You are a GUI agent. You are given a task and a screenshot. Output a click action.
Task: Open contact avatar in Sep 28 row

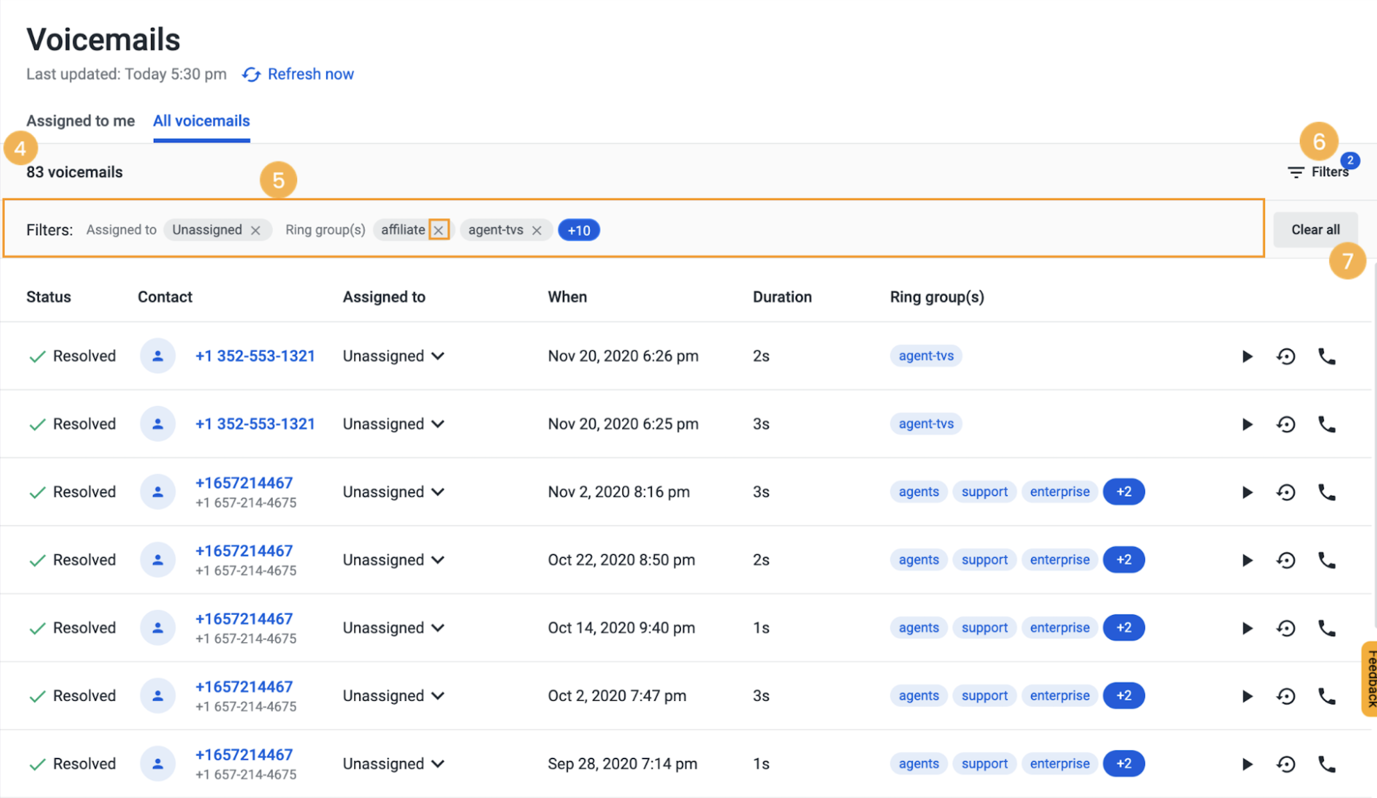pos(157,764)
